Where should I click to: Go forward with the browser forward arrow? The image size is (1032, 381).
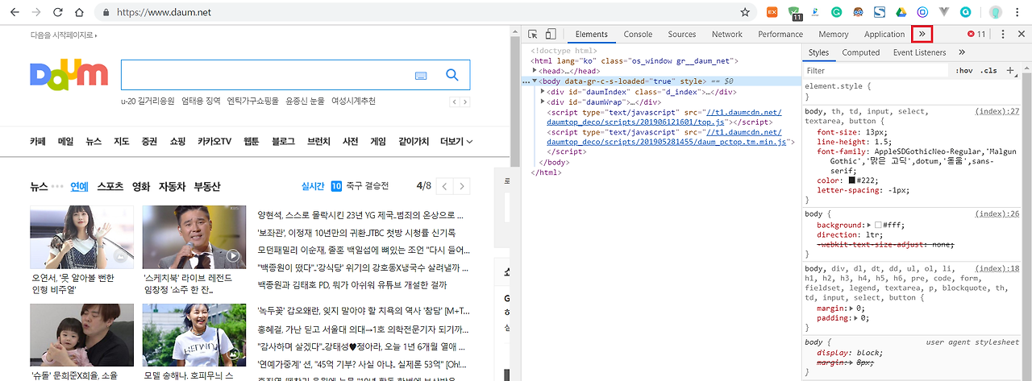pos(35,12)
